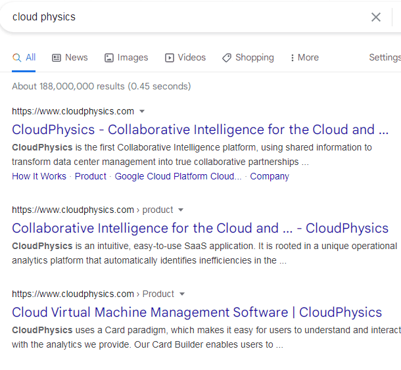
Task: Open the Images results tab
Action: (x=126, y=58)
